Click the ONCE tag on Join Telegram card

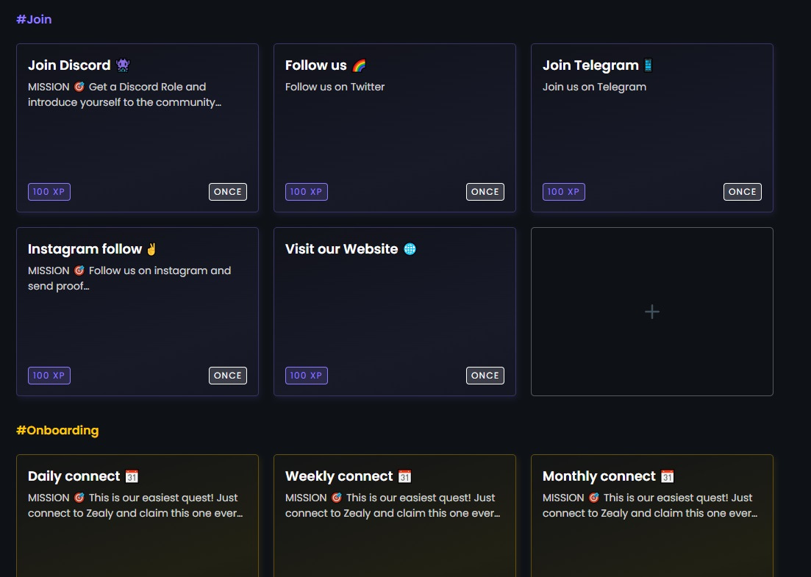[742, 192]
